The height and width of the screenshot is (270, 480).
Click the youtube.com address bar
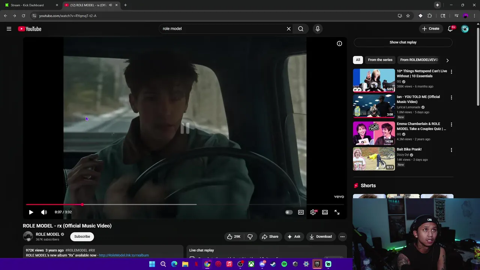pos(212,16)
